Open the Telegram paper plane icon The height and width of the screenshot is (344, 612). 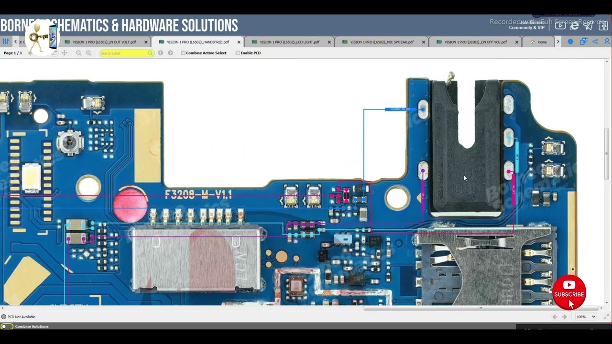(x=589, y=25)
